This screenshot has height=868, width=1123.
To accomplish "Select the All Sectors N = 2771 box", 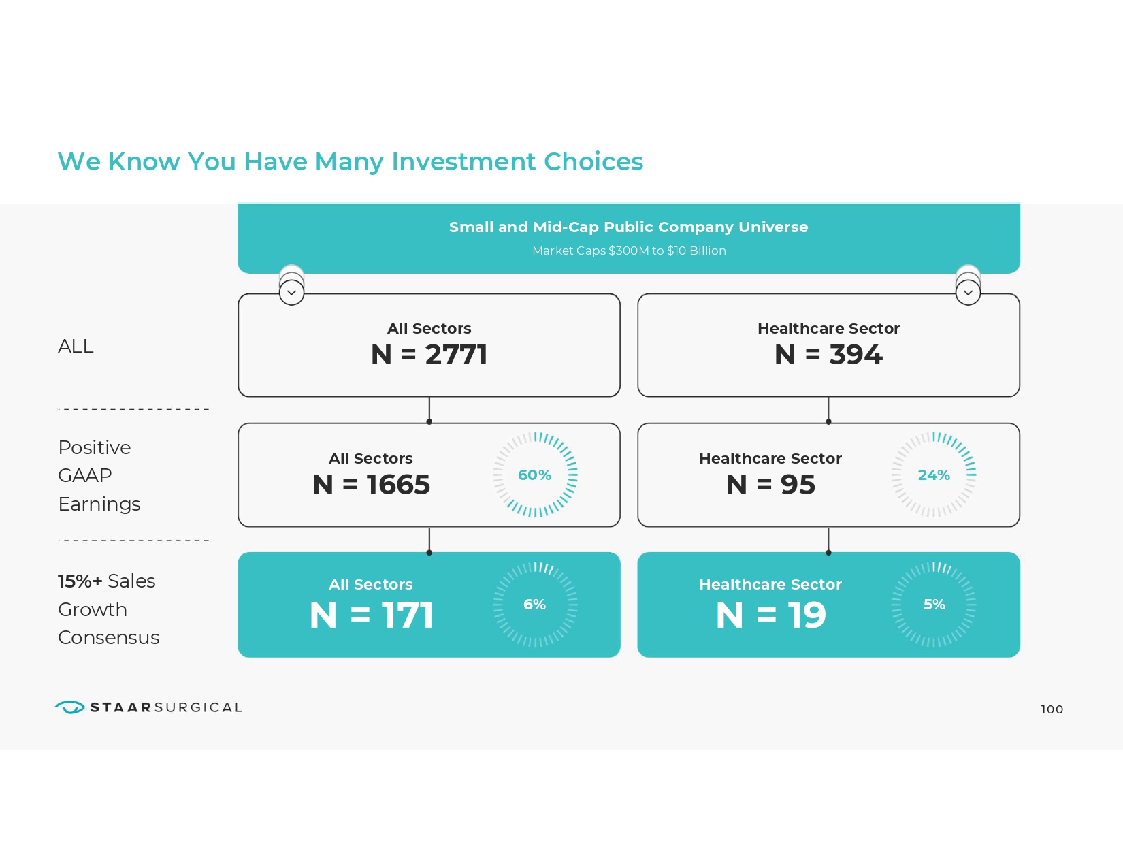I will pyautogui.click(x=429, y=345).
